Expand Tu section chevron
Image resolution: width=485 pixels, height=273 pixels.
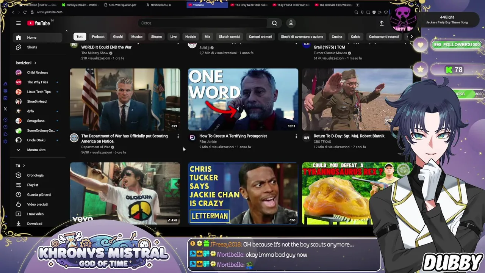[x=24, y=166]
